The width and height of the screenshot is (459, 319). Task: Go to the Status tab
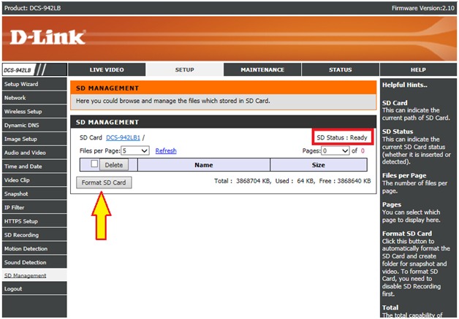(340, 70)
